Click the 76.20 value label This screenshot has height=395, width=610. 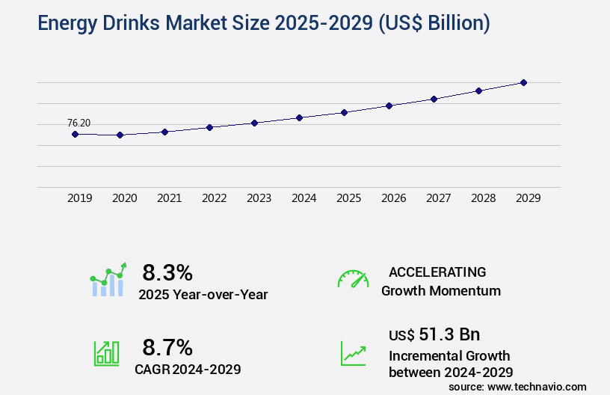pos(78,123)
